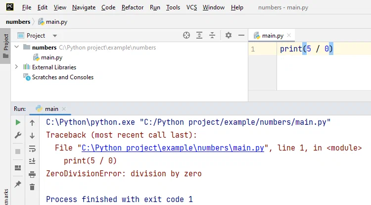Clear console with trash icon
This screenshot has height=205, width=371.
click(32, 187)
